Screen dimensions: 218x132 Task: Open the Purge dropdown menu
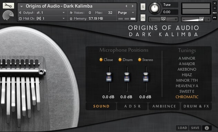(x=126, y=13)
